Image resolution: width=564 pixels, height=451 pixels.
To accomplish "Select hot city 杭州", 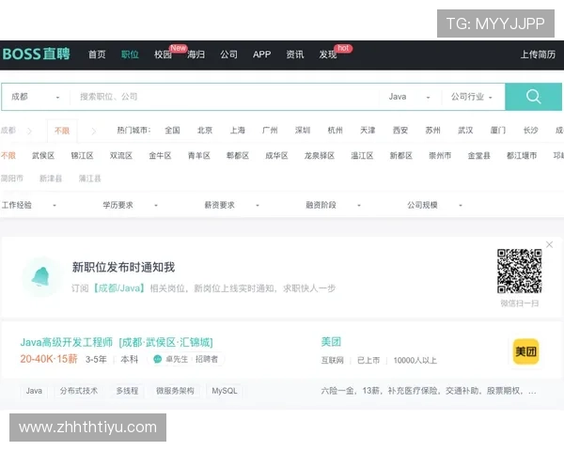I will 336,131.
